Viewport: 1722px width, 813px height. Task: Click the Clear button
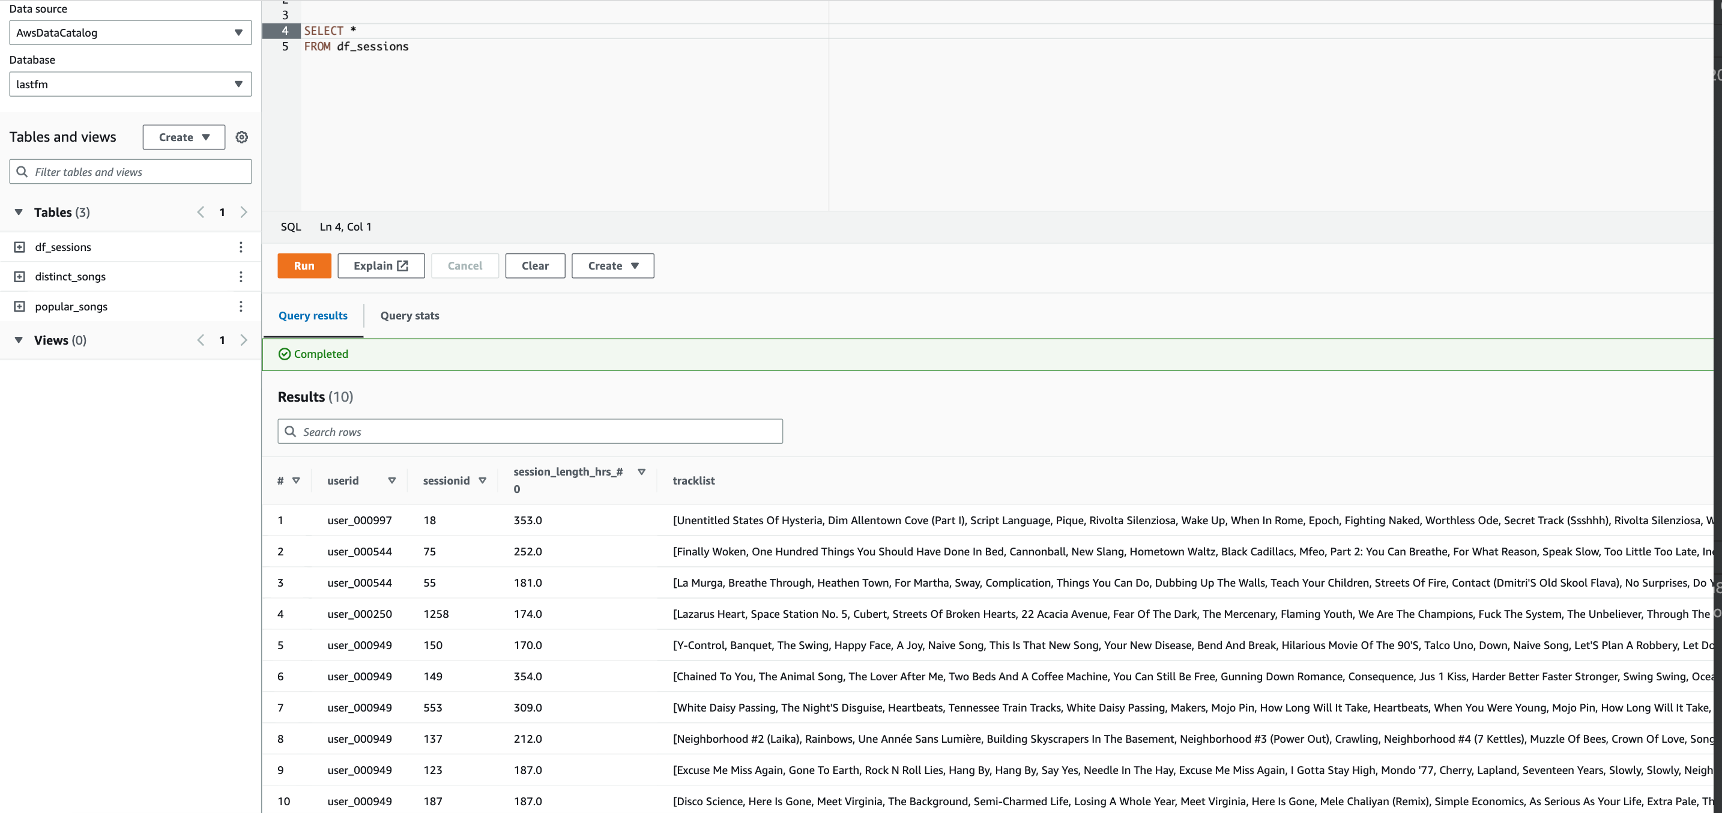tap(535, 265)
